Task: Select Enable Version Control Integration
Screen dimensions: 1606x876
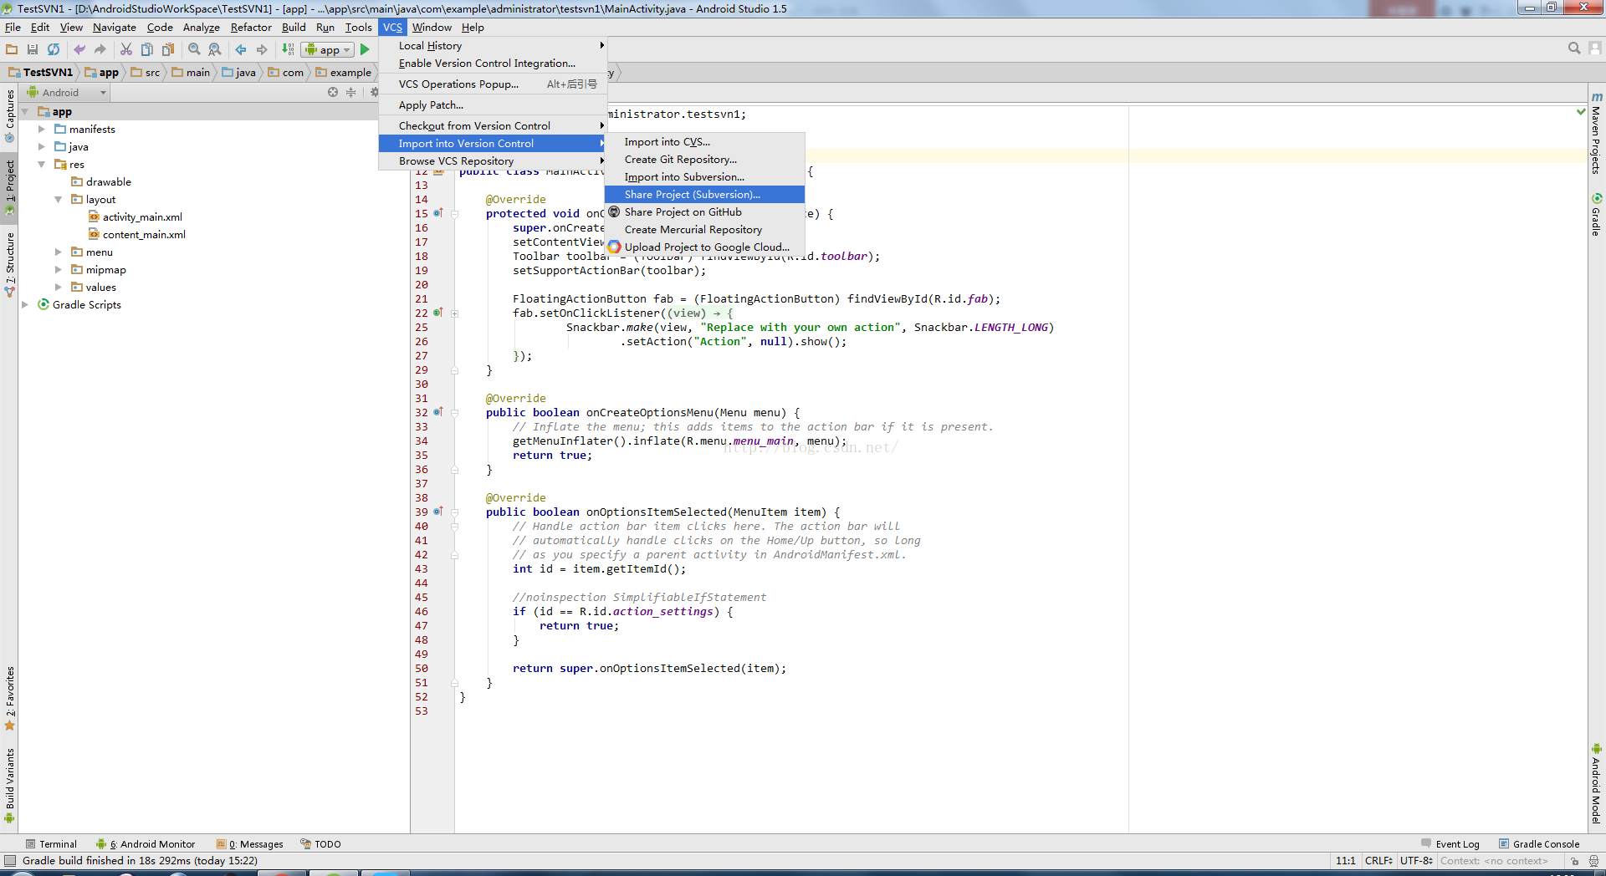Action: click(x=493, y=63)
